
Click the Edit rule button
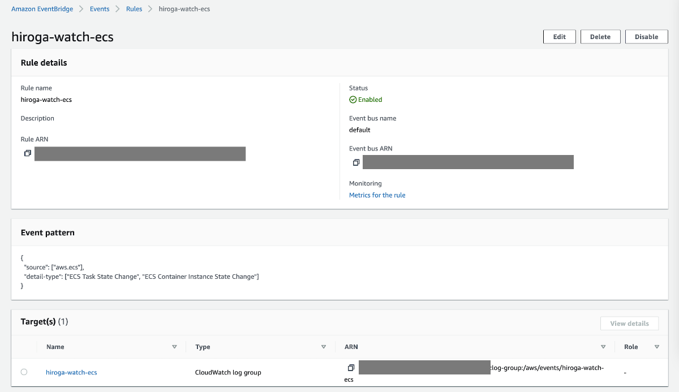(x=560, y=37)
